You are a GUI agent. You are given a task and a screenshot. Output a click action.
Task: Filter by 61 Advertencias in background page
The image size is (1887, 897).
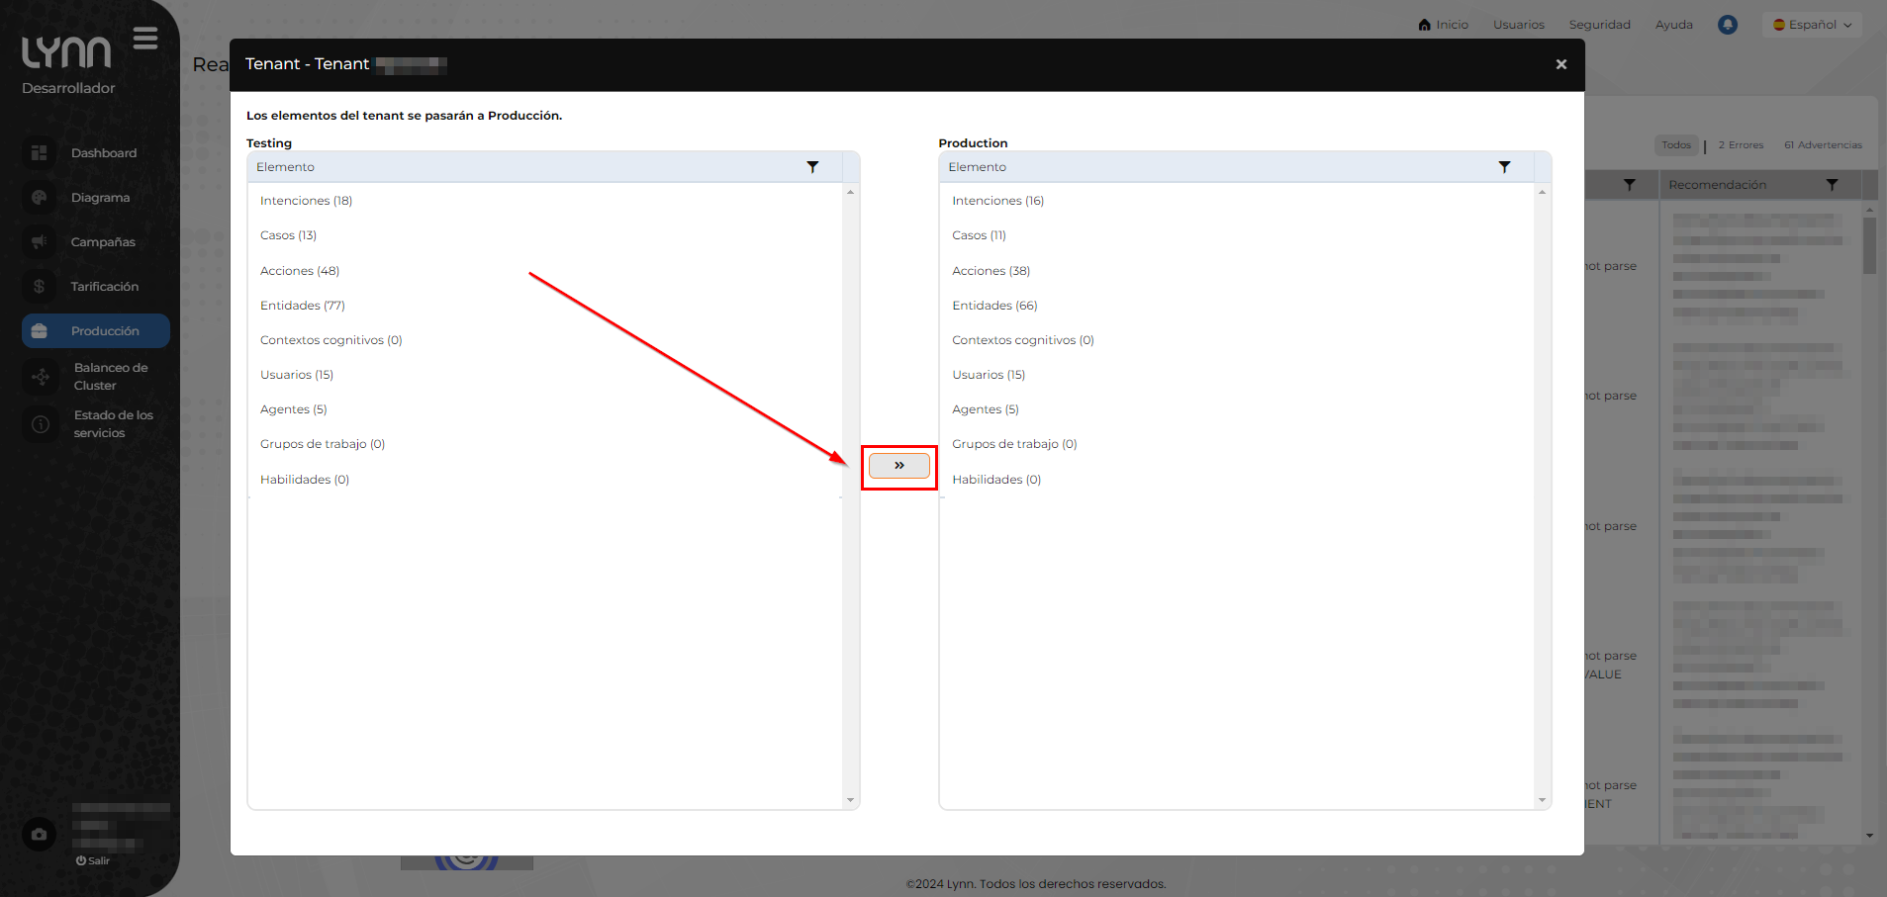pos(1823,145)
